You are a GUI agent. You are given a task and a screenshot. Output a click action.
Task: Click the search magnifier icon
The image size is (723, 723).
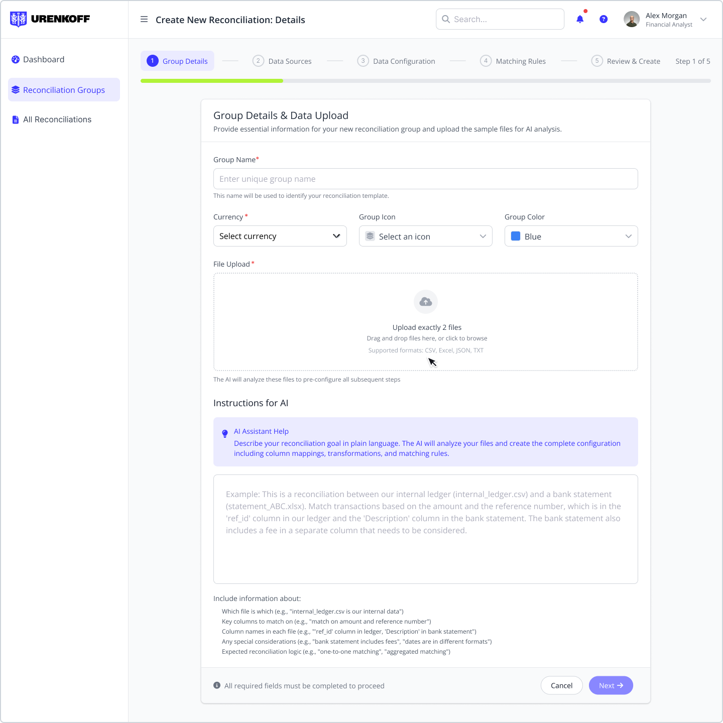(446, 19)
